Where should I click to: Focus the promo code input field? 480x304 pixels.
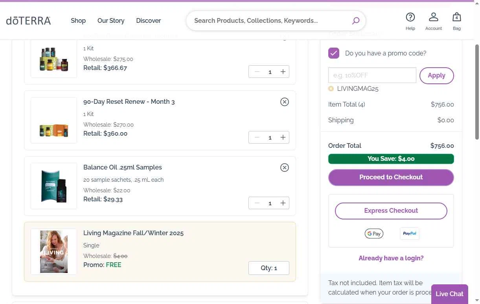click(372, 75)
